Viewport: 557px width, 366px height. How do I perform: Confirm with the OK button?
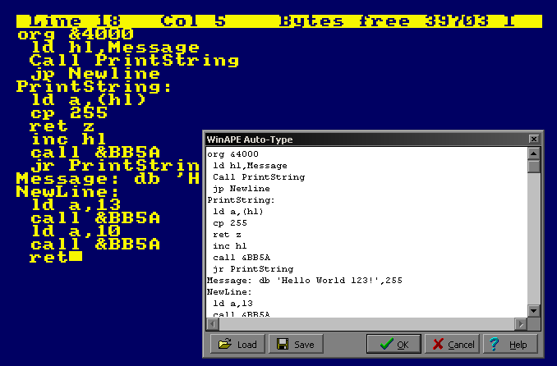(x=394, y=344)
